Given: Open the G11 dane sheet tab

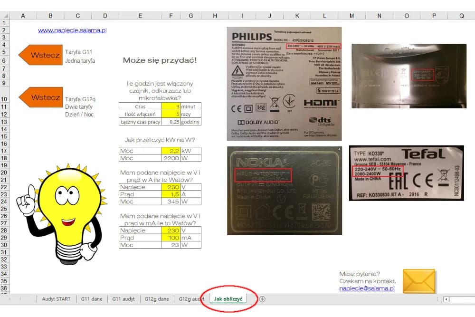Looking at the screenshot, I should click(92, 299).
